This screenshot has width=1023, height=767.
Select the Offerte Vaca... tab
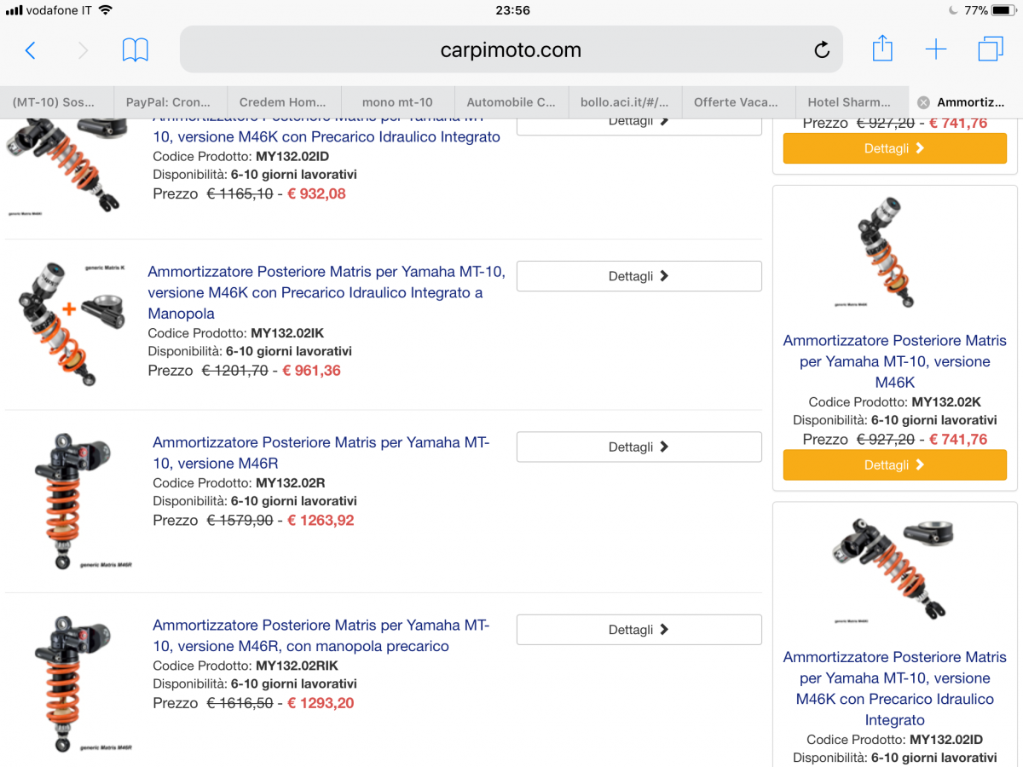738,102
